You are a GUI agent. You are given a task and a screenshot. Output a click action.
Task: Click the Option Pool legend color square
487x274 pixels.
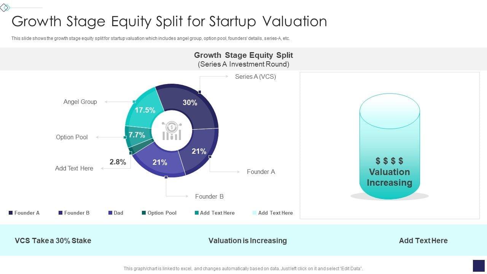(144, 213)
